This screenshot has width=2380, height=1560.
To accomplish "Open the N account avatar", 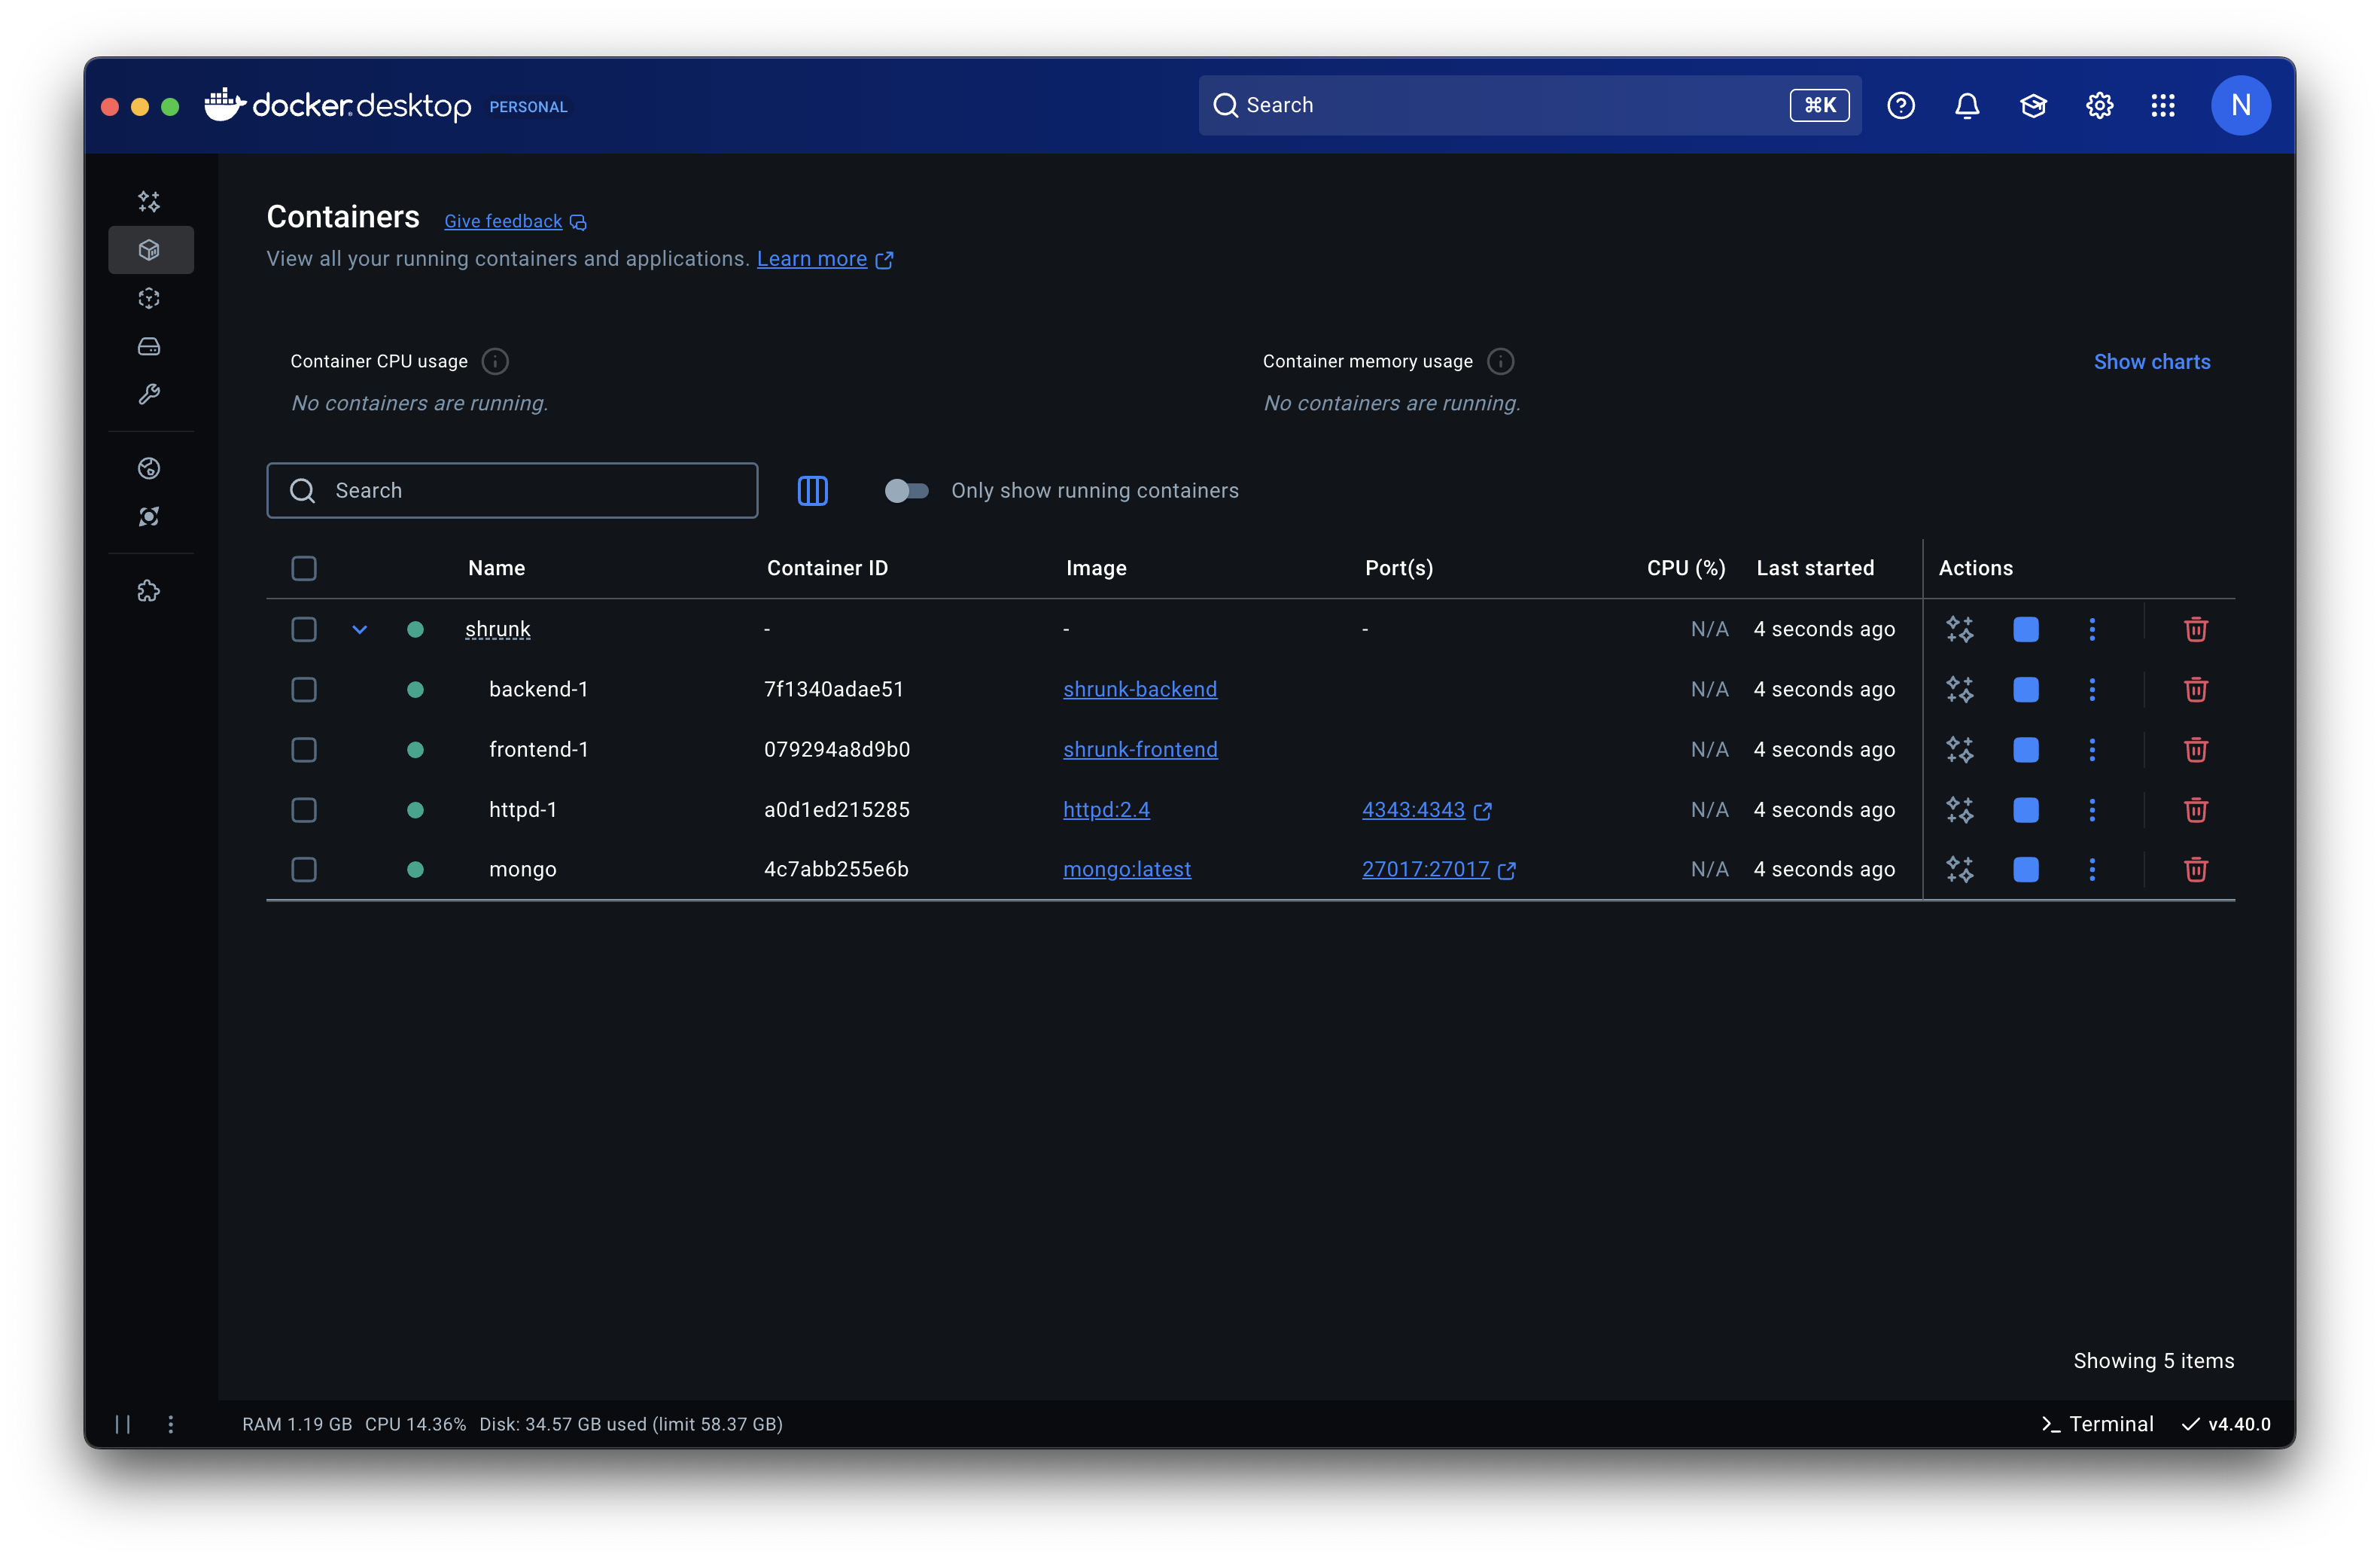I will tap(2241, 105).
